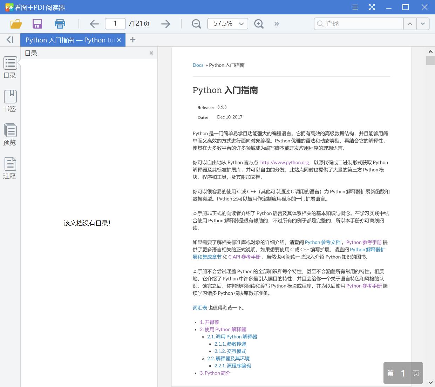
Task: Go to the previous page with the left arrow
Action: click(94, 24)
